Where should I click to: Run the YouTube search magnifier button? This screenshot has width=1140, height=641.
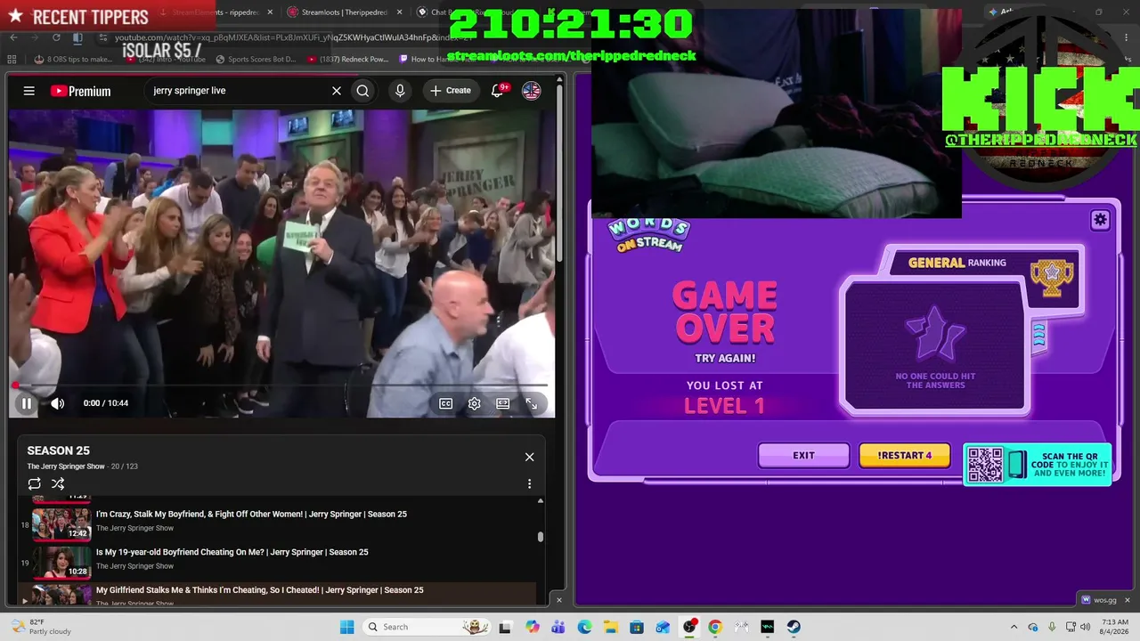tap(362, 91)
